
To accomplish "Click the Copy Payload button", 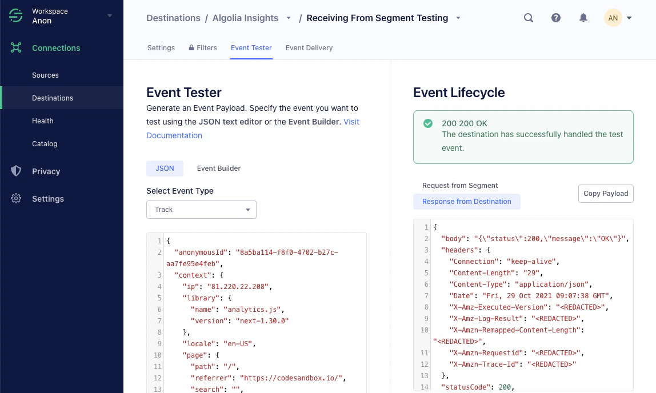I will [x=606, y=194].
